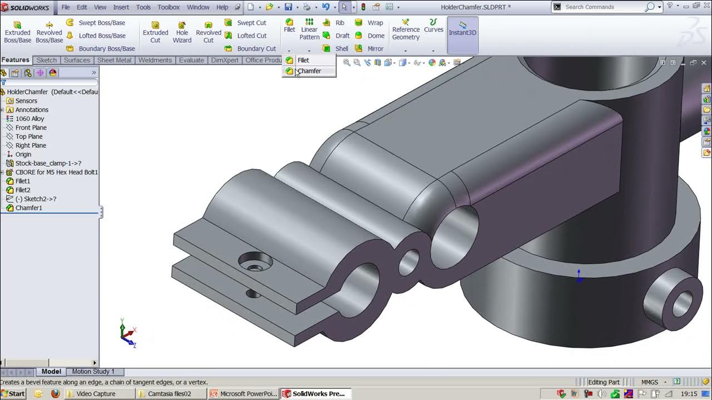Select the 1060 Alloy material item
712x400 pixels.
click(x=29, y=119)
